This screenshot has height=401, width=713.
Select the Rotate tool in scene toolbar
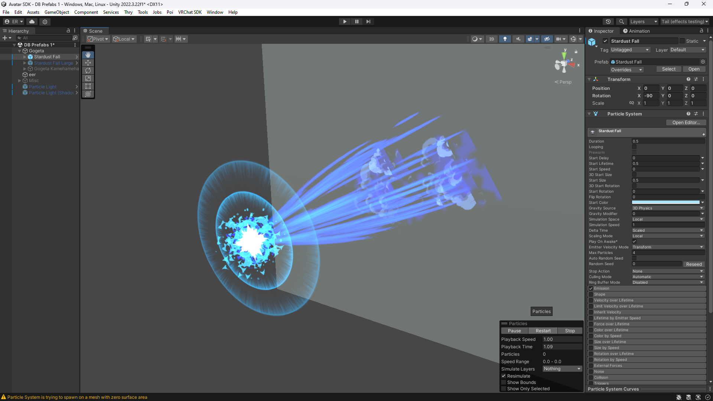click(88, 71)
